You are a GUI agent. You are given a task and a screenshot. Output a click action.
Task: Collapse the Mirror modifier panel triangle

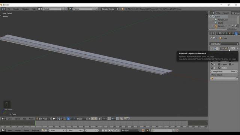[x=211, y=49]
